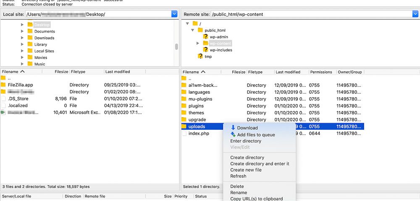Click the FileZilla.app folder icon

click(3, 85)
